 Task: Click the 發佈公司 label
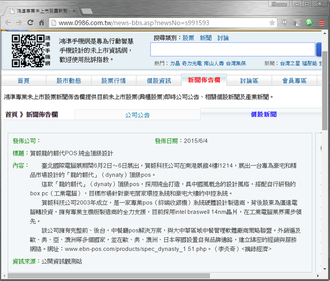[26, 141]
